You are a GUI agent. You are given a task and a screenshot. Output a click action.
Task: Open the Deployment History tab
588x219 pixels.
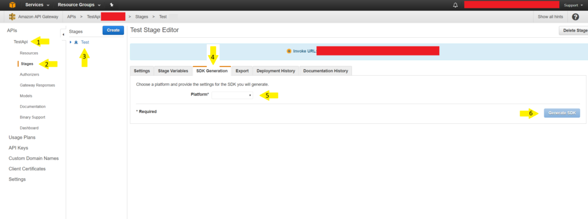276,71
